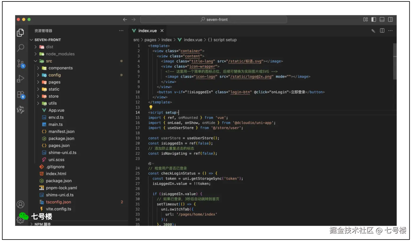Screen dimensions: 413x241
Task: Click the explorer panel more actions ellipsis
Action: pyautogui.click(x=121, y=31)
